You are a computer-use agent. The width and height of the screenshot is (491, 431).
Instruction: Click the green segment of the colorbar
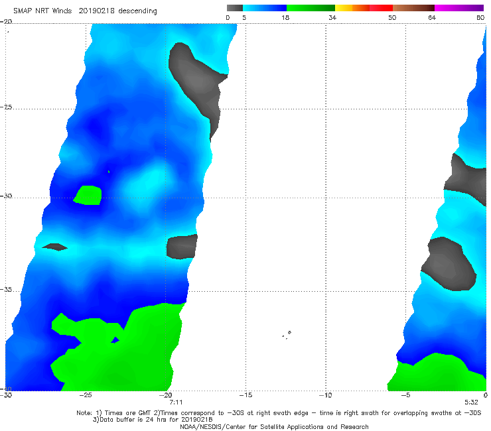pyautogui.click(x=311, y=8)
